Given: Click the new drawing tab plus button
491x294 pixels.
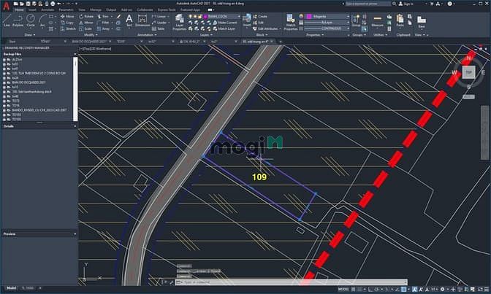Looking at the screenshot, I should [281, 42].
